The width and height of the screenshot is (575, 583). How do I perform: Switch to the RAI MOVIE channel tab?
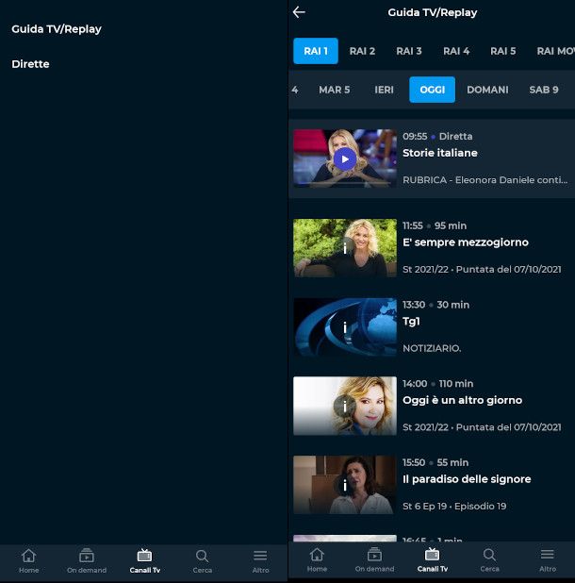click(x=555, y=51)
